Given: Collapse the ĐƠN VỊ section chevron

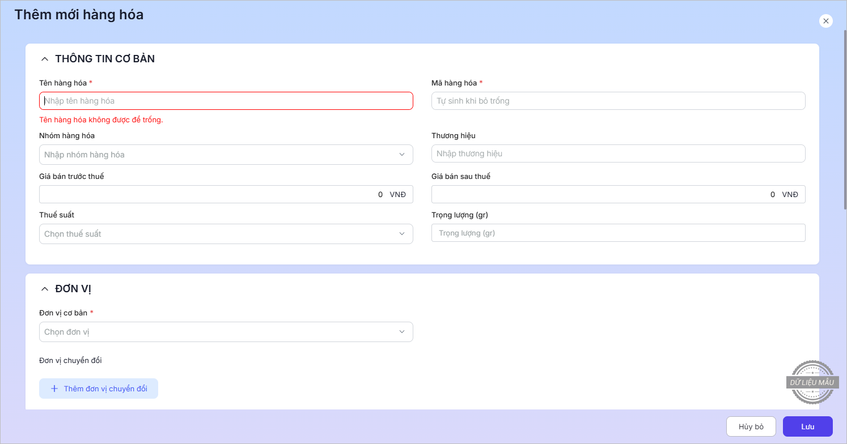Looking at the screenshot, I should click(x=45, y=289).
